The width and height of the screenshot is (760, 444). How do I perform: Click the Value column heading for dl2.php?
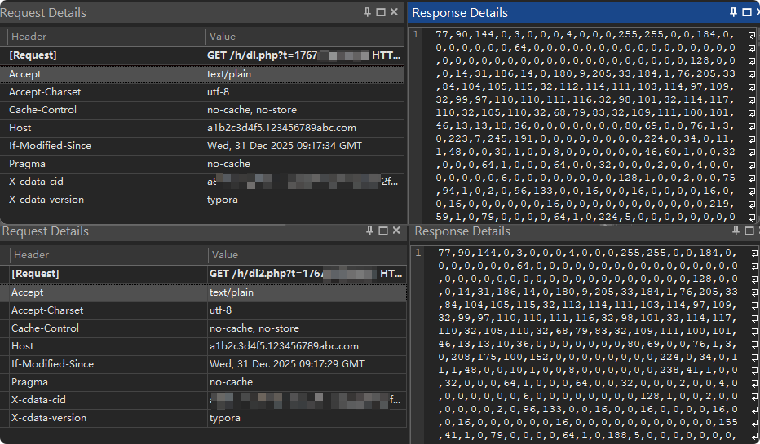click(x=223, y=255)
